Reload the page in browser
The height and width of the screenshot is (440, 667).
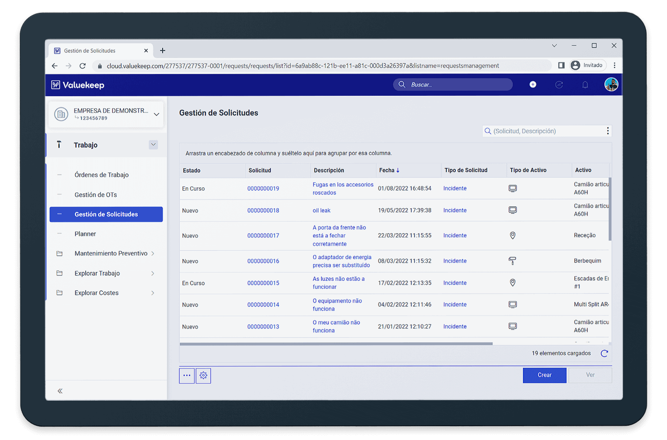(82, 66)
